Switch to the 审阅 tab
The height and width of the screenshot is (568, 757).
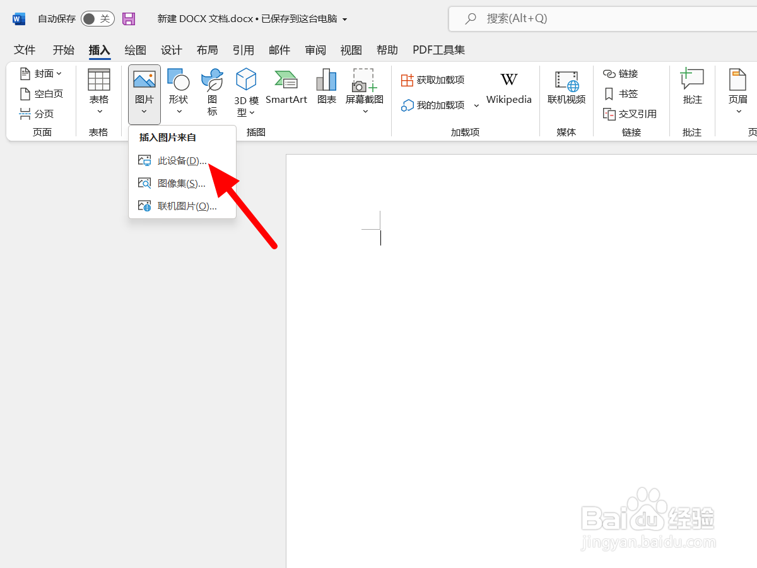pos(315,50)
